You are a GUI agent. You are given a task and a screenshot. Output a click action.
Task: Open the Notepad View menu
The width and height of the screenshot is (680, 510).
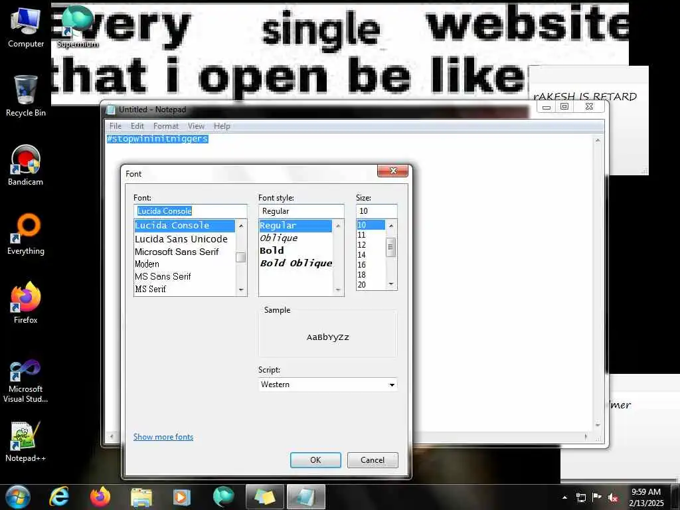coord(196,126)
